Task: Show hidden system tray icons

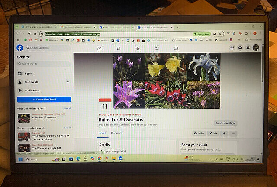Action: [211, 159]
